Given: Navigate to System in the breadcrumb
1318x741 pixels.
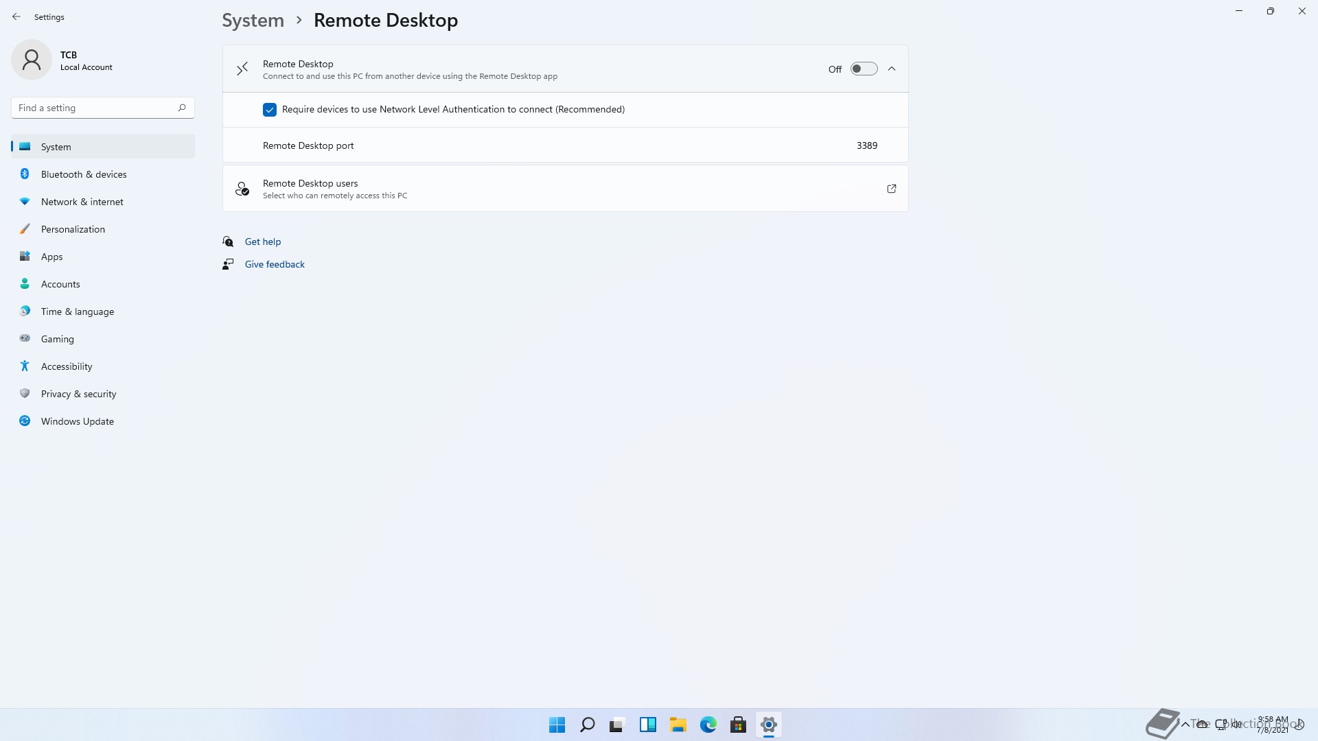Looking at the screenshot, I should [x=253, y=21].
